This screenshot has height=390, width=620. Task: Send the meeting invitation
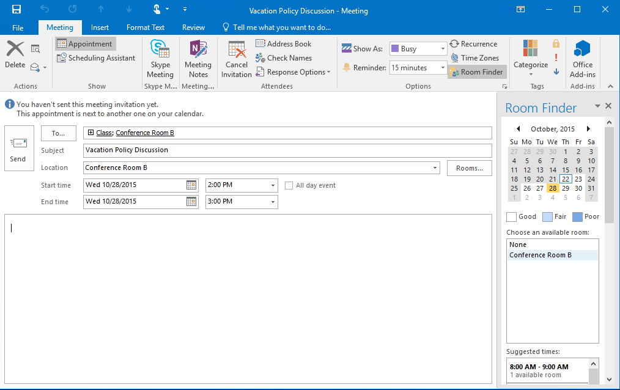18,149
